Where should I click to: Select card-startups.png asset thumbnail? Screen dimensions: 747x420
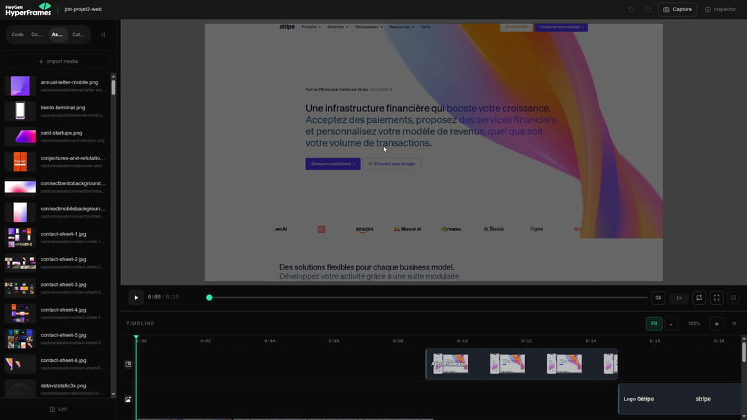[x=20, y=137]
